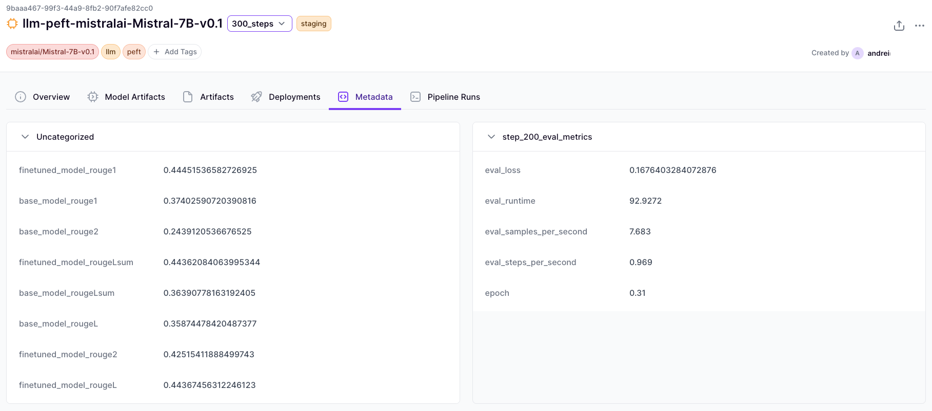Image resolution: width=932 pixels, height=411 pixels.
Task: Click the llm tag
Action: pos(111,52)
